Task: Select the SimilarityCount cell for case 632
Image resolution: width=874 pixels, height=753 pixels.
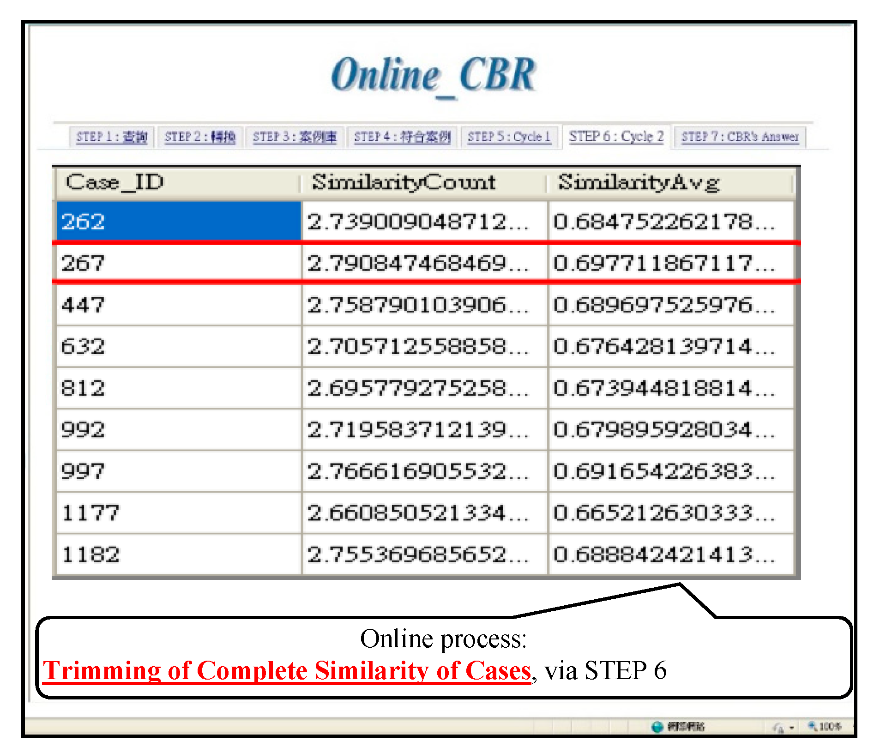Action: point(418,347)
